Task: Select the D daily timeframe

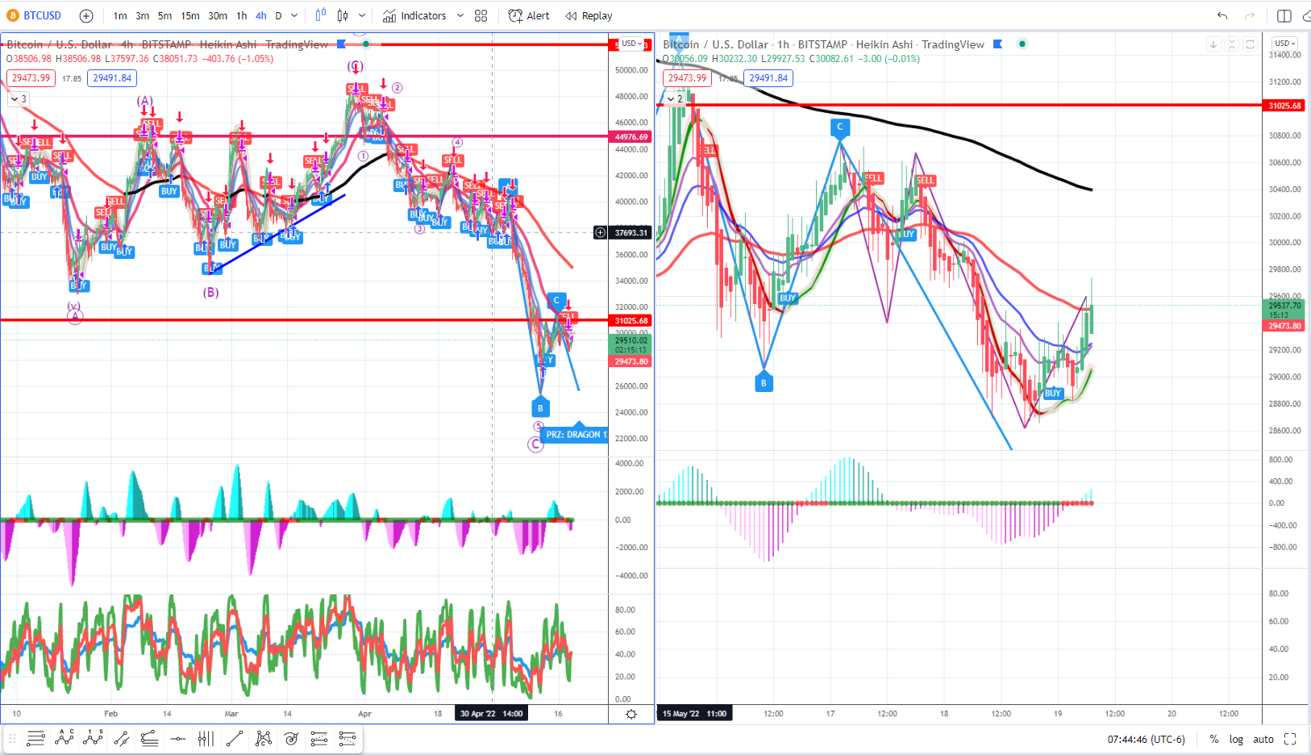Action: tap(279, 15)
